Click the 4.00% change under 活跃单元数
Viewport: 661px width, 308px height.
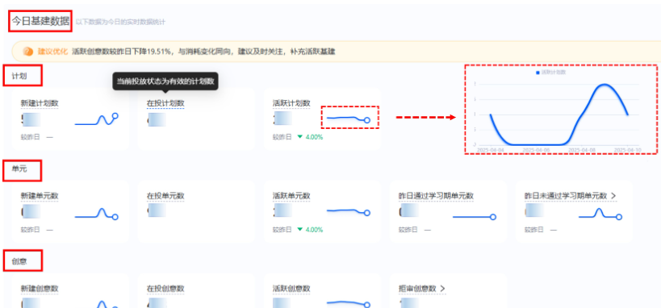[x=314, y=230]
